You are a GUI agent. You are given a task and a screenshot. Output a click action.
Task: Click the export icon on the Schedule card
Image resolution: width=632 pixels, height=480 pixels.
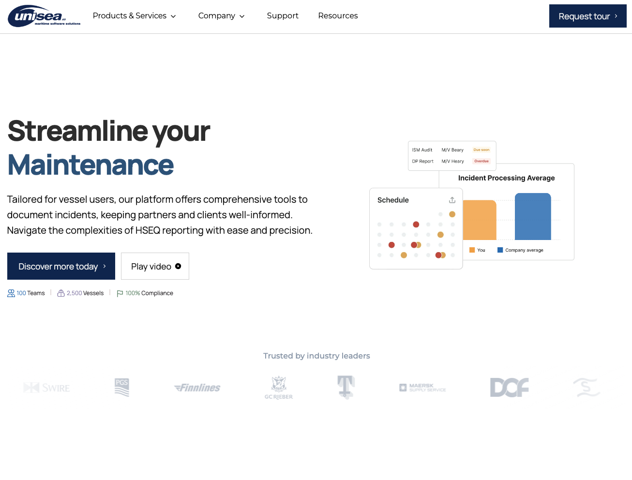point(452,199)
